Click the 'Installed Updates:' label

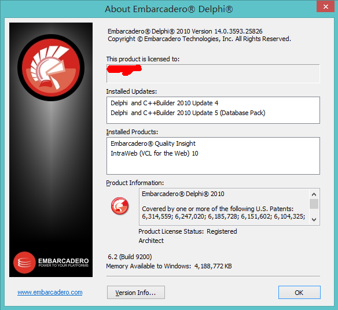(x=131, y=91)
